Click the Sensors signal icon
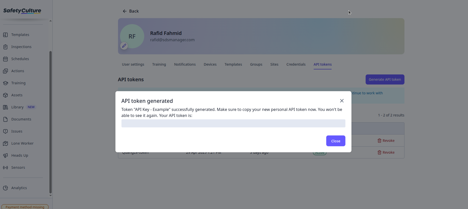 click(6, 168)
